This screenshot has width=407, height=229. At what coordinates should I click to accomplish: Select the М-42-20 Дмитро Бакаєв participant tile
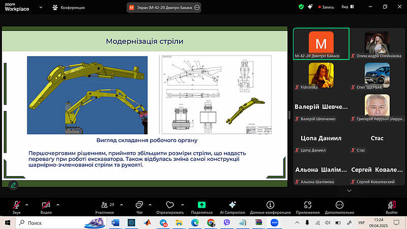click(x=321, y=44)
